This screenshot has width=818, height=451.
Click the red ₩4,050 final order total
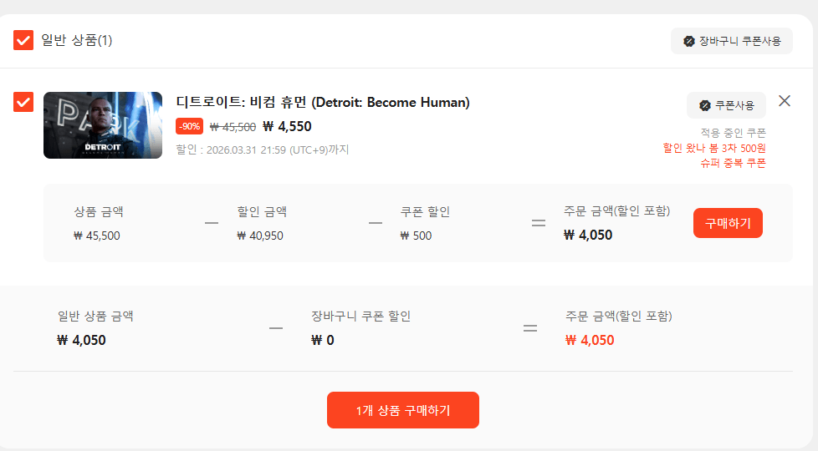coord(590,340)
